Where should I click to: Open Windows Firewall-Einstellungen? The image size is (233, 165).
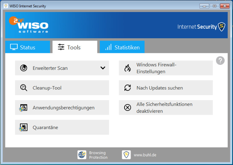click(x=166, y=68)
